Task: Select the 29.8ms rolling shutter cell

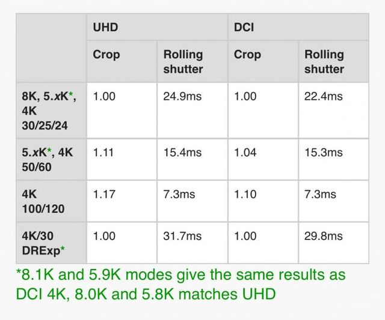Action: [x=323, y=236]
